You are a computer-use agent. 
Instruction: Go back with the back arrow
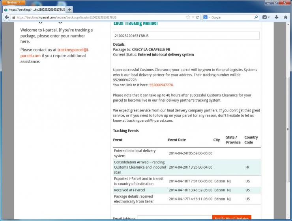tap(7, 17)
